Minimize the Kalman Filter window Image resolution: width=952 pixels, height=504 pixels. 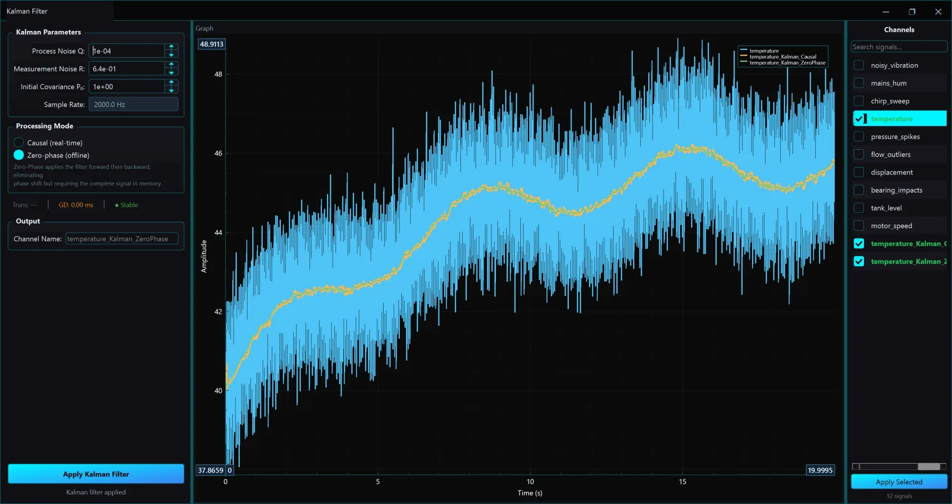pyautogui.click(x=886, y=11)
